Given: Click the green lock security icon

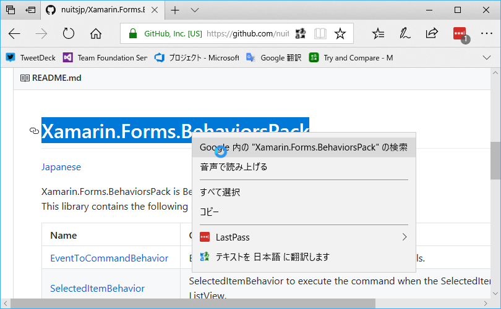Looking at the screenshot, I should point(132,33).
